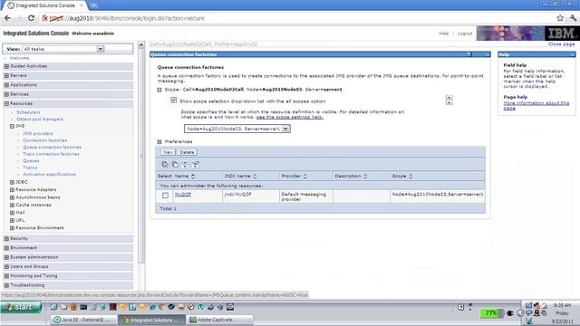Open Activation specifications under JMS

click(x=49, y=174)
